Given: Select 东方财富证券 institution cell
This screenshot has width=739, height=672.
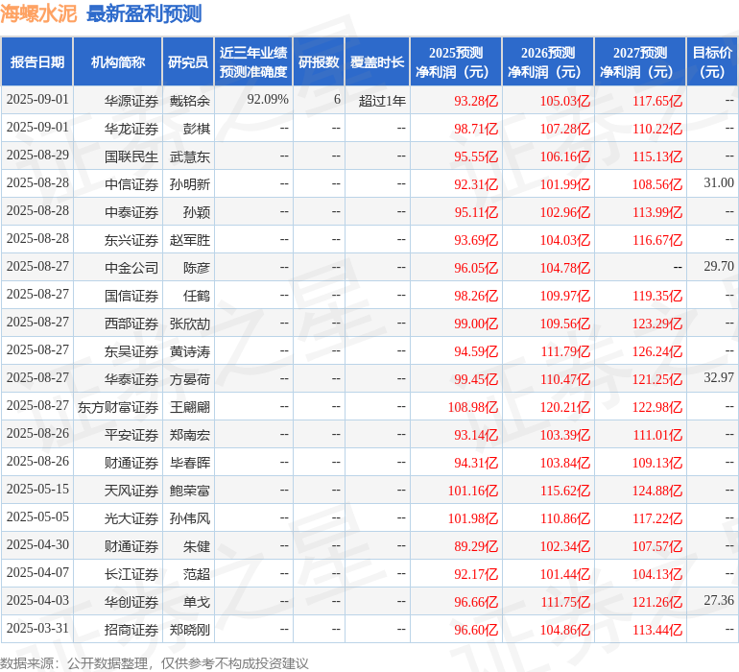Looking at the screenshot, I should (118, 407).
